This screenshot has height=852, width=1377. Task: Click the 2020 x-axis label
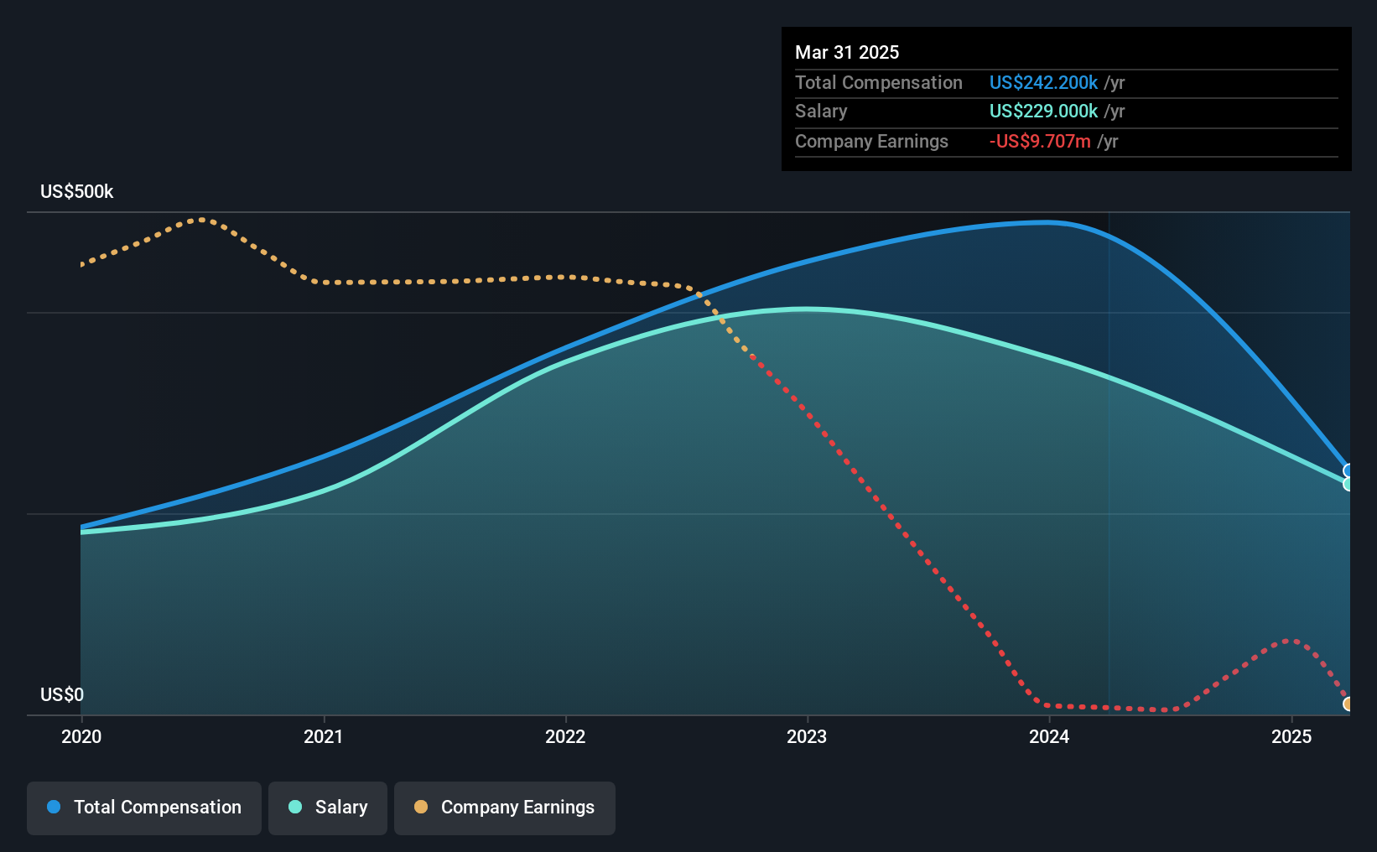pos(81,736)
